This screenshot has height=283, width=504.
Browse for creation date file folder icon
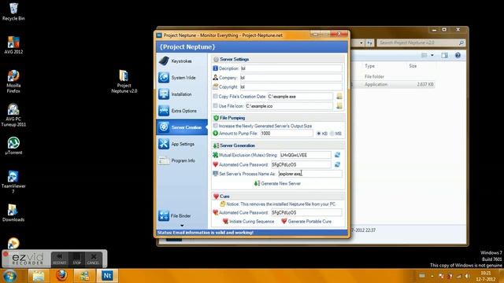339,96
